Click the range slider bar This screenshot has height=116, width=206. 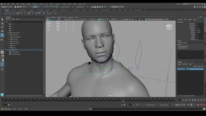66,105
